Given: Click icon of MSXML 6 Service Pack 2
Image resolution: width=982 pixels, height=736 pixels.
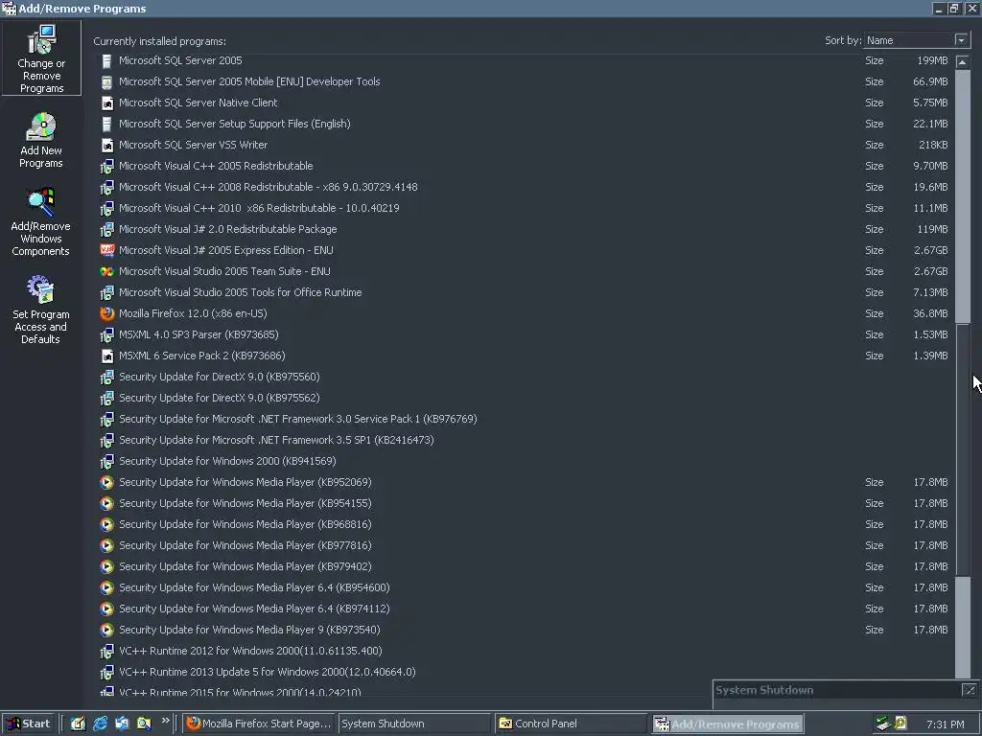Looking at the screenshot, I should [x=107, y=356].
